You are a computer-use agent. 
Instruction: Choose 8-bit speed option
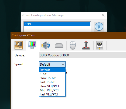coord(52,74)
